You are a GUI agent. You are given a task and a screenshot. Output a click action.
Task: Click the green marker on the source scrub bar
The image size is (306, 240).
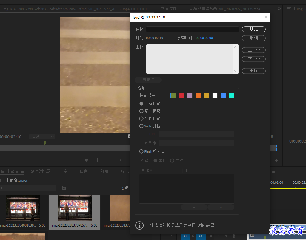click(45, 143)
